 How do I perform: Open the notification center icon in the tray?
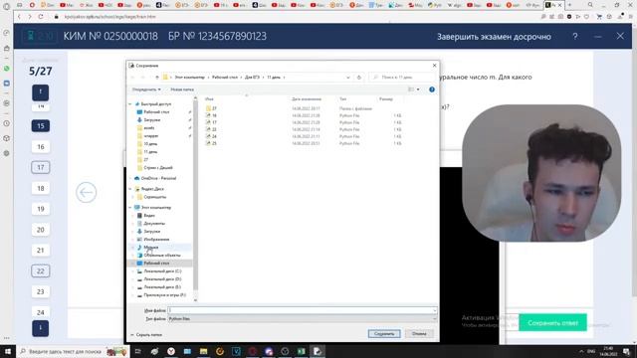[x=627, y=351]
